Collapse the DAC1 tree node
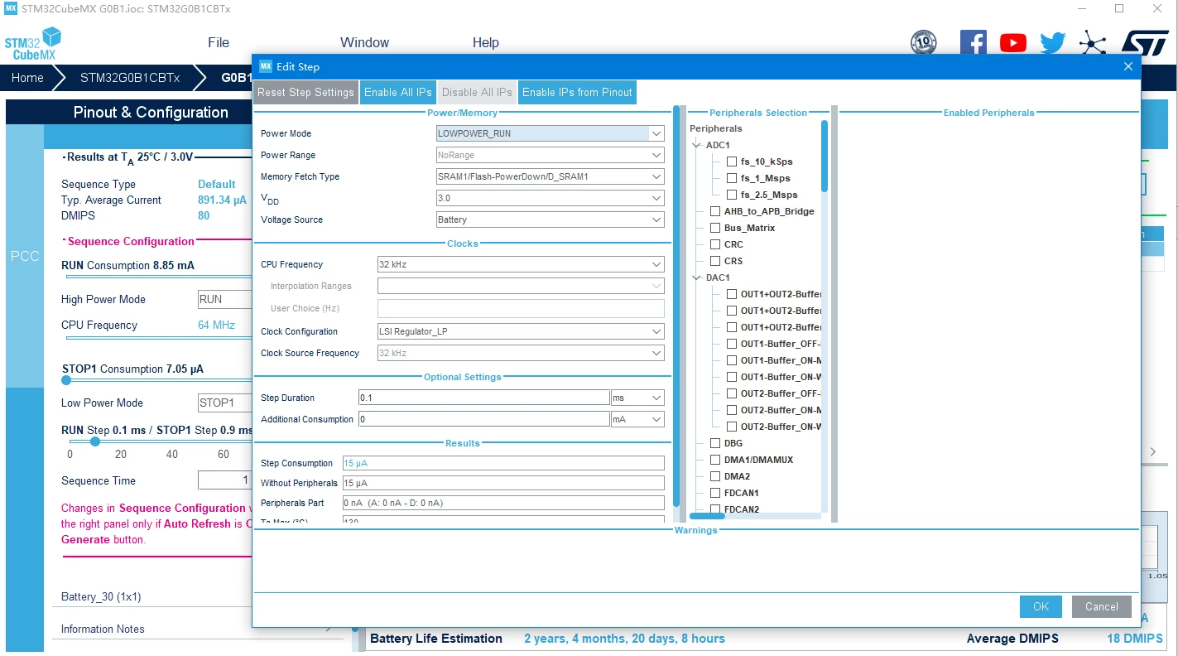Screen dimensions: 1178x656 tap(697, 277)
